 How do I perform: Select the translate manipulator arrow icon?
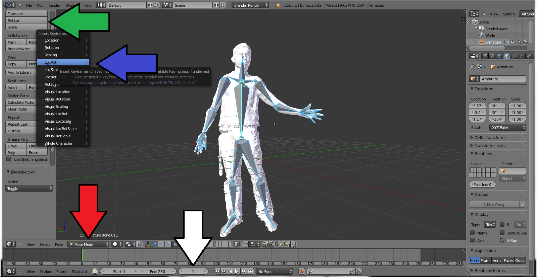154,244
